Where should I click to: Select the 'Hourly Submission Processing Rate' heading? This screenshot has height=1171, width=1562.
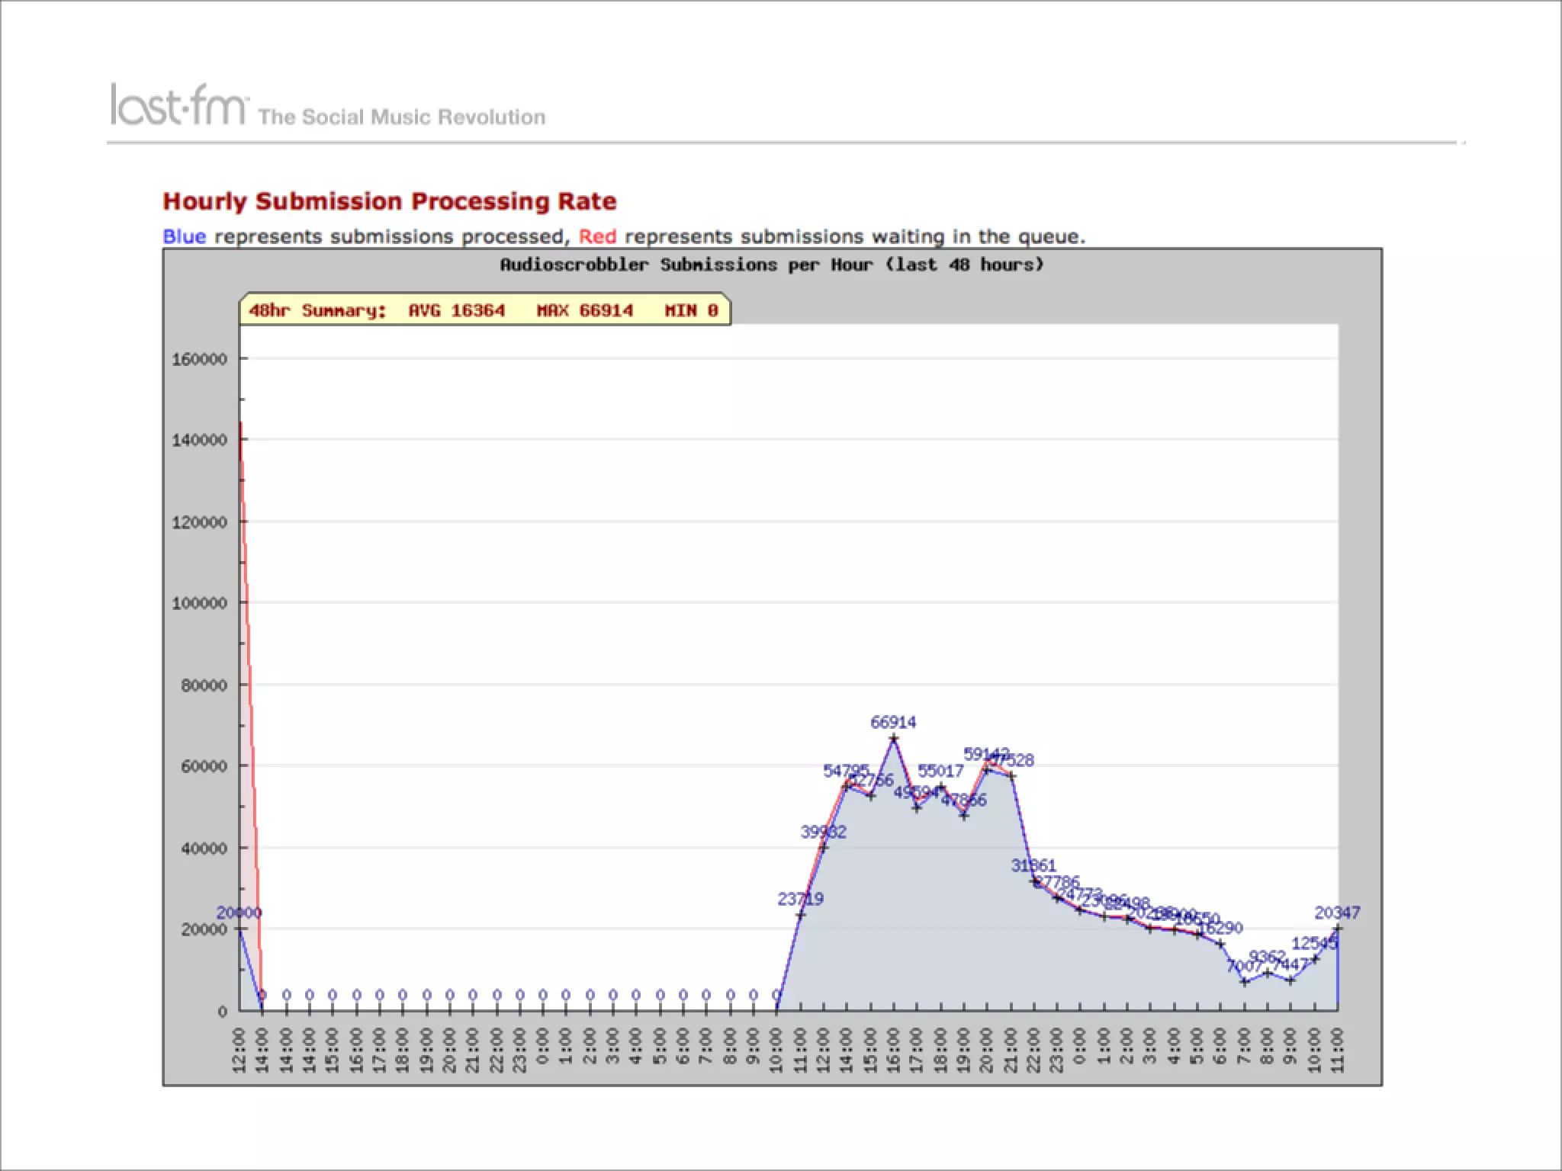(389, 201)
